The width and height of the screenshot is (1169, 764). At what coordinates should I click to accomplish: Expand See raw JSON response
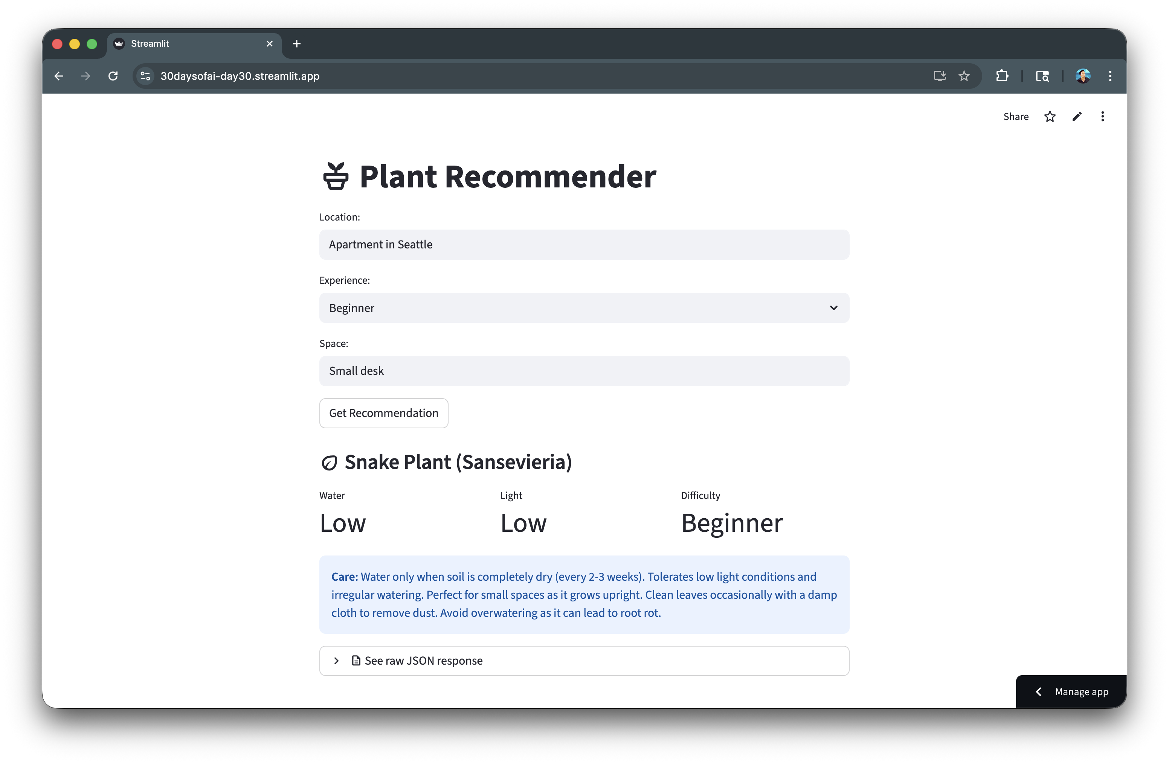coord(583,661)
